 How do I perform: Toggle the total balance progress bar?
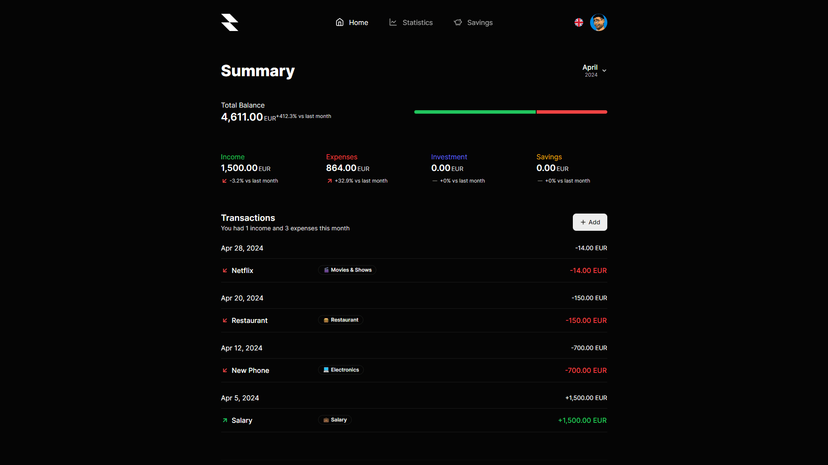pos(511,111)
